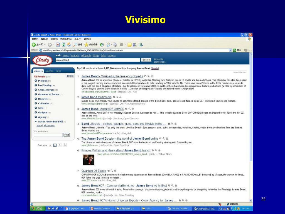Open the History icon in the IE toolbar

102,45
